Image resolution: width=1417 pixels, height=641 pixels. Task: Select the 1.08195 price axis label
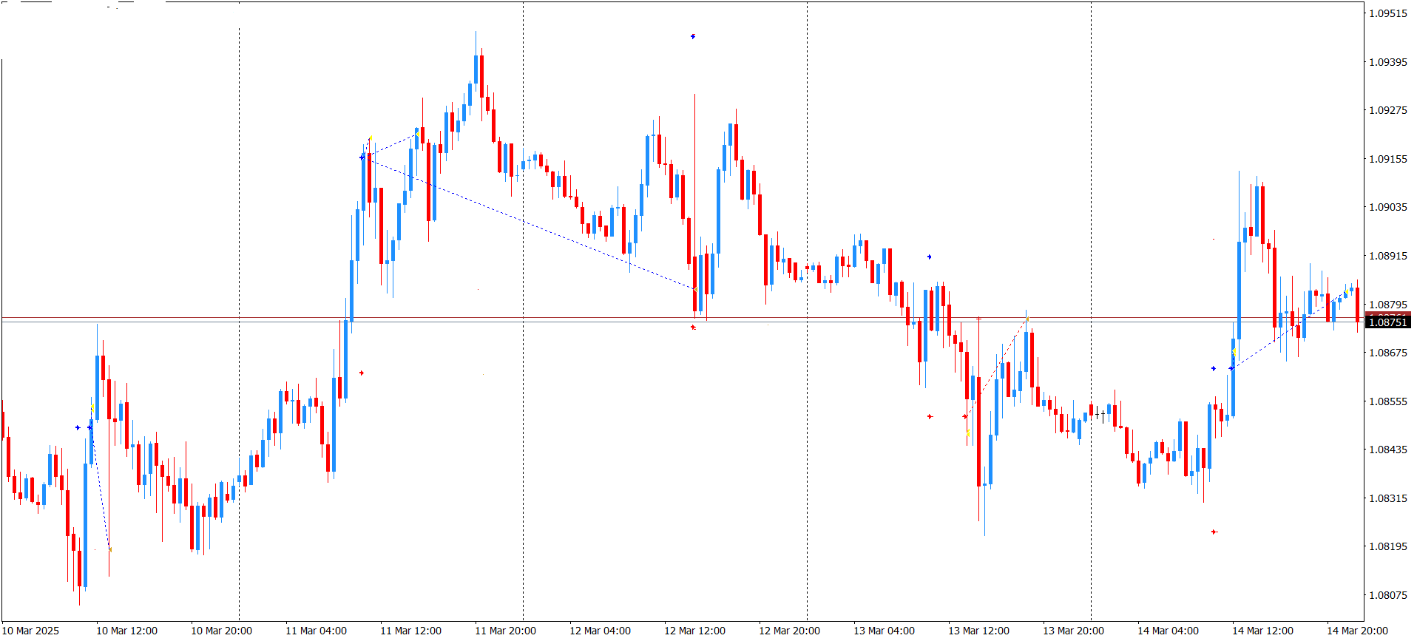1388,546
